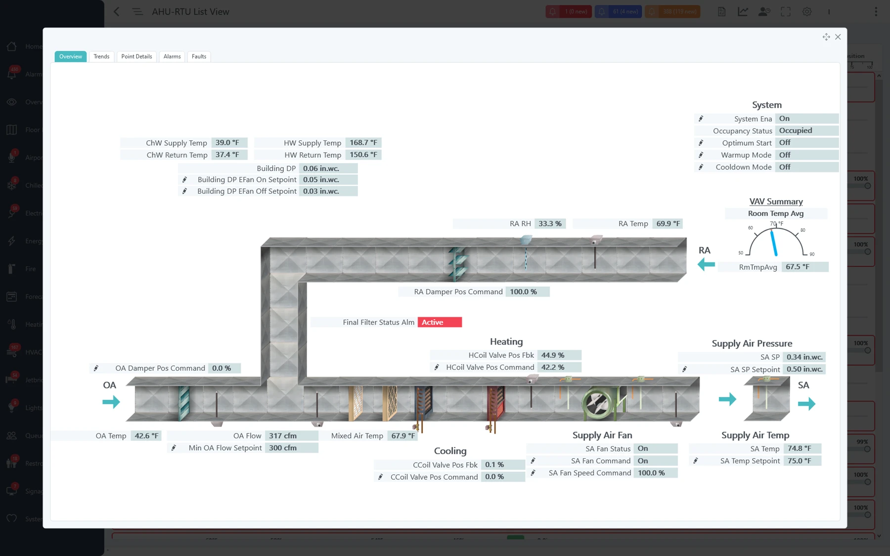The image size is (890, 556).
Task: Select the Alarms tab
Action: click(172, 56)
